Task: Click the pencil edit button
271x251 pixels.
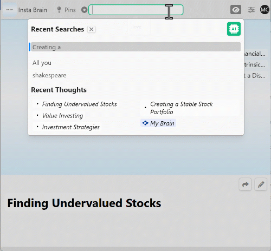Action: tap(261, 184)
